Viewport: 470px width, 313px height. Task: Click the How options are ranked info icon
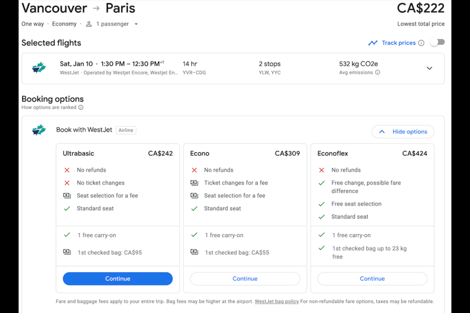pos(81,107)
